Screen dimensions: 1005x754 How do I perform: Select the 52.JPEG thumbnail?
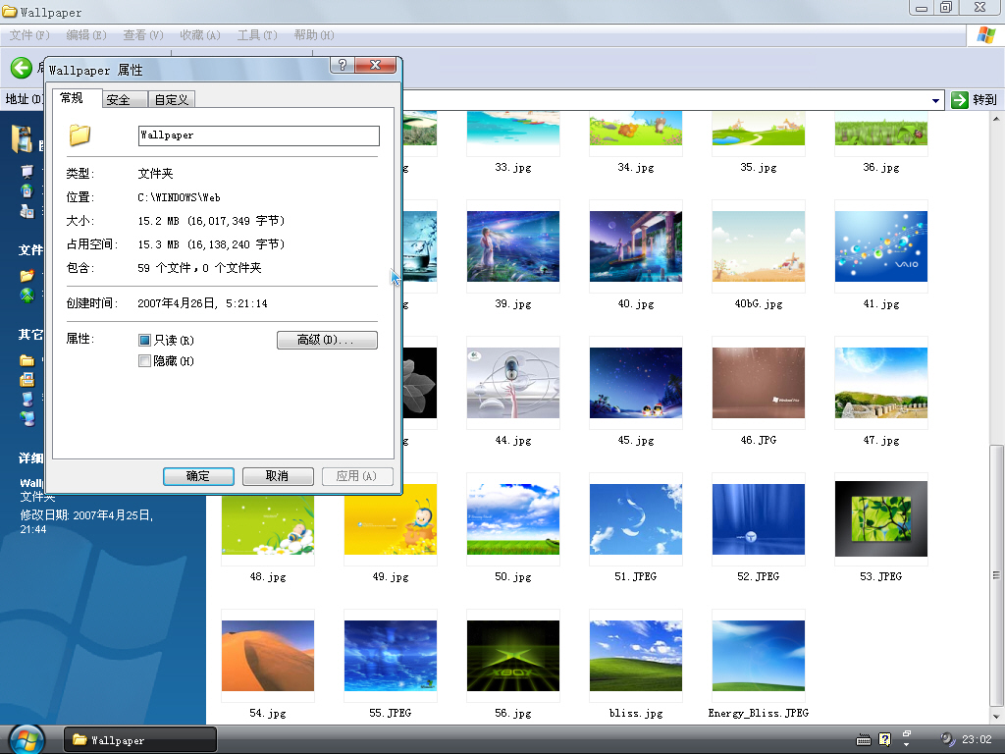(x=759, y=519)
